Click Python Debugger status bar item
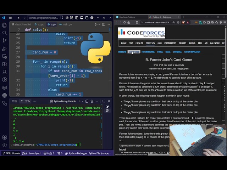The width and height of the screenshot is (227, 170). click(87, 153)
